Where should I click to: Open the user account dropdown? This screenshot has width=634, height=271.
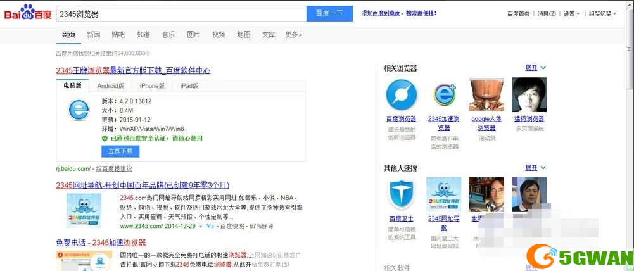[602, 13]
